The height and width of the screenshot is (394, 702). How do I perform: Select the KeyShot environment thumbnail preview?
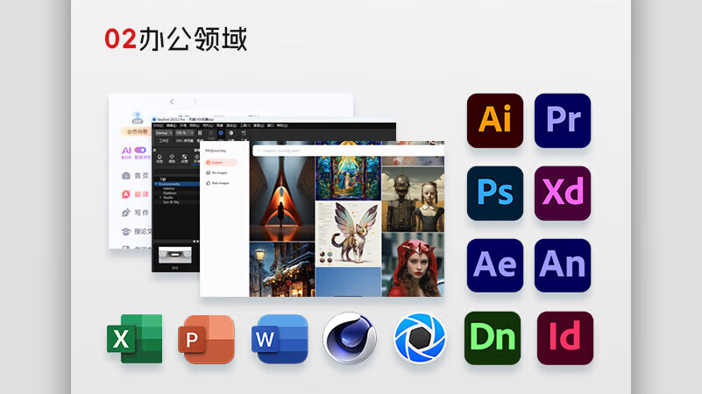(175, 256)
